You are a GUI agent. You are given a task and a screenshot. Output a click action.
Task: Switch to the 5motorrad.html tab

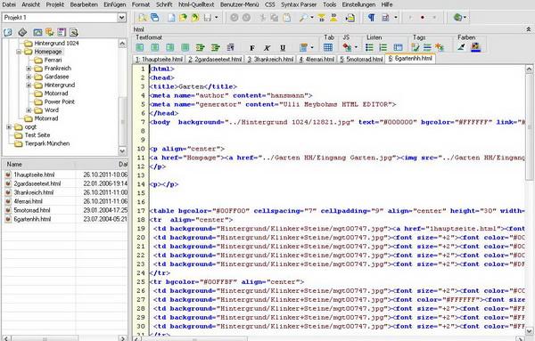(361, 60)
